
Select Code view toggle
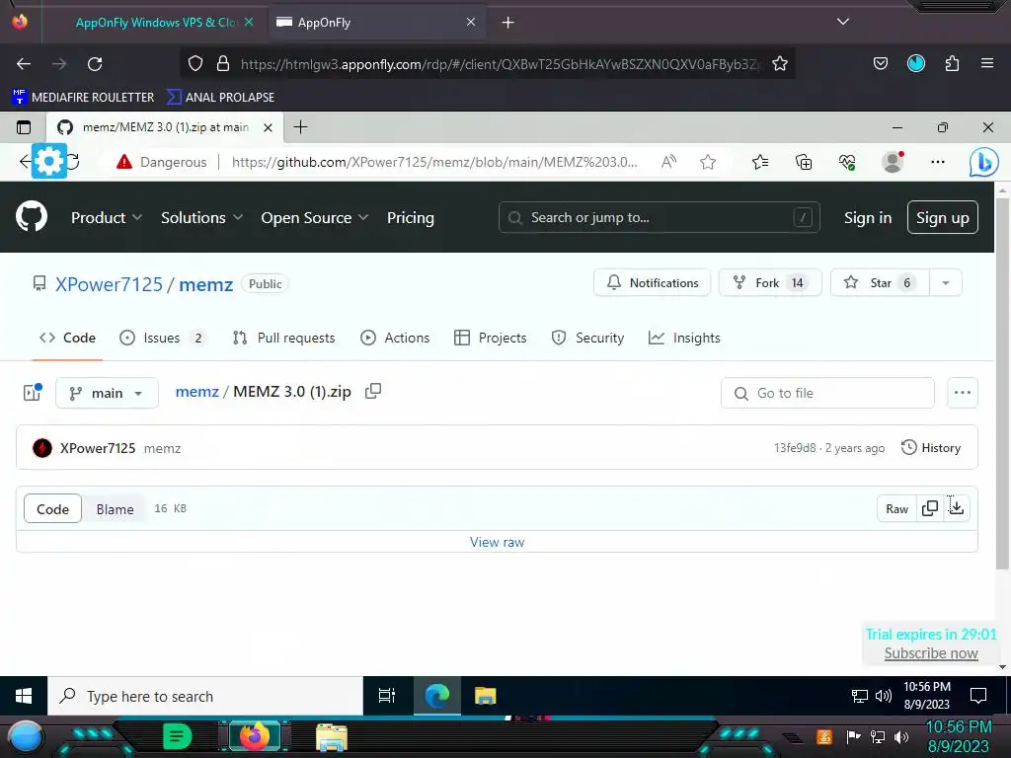tap(53, 508)
